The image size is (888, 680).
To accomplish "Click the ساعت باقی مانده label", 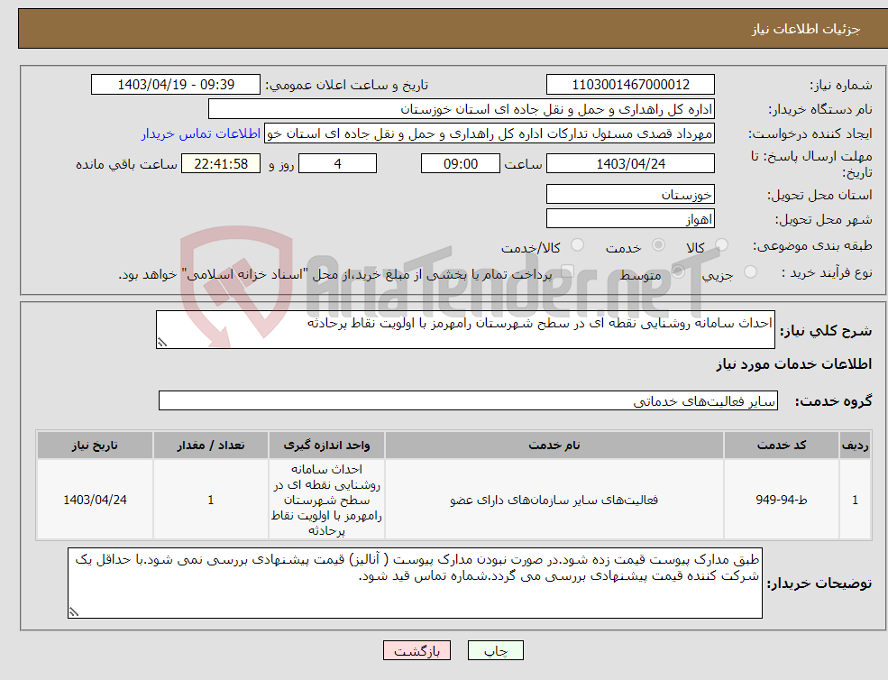I will click(127, 164).
